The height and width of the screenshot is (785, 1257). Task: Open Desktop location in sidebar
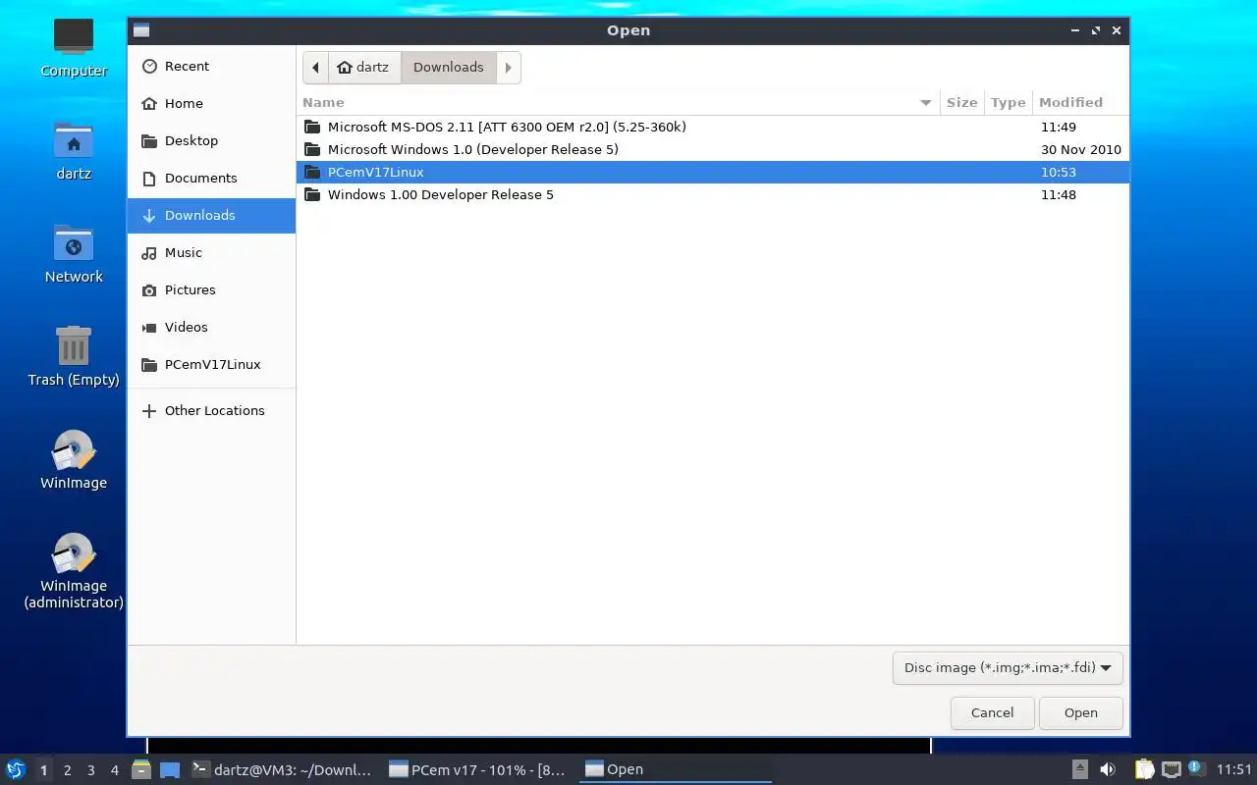[x=211, y=140]
